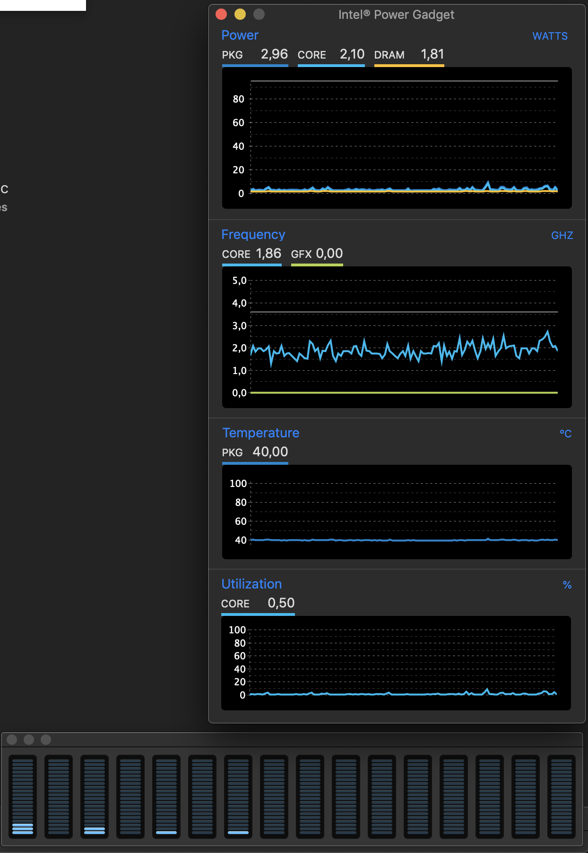Click the °C temperature unit label
This screenshot has height=853, width=588.
pyautogui.click(x=566, y=434)
